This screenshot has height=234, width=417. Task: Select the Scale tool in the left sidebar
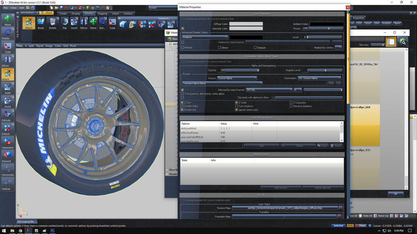coord(7,47)
